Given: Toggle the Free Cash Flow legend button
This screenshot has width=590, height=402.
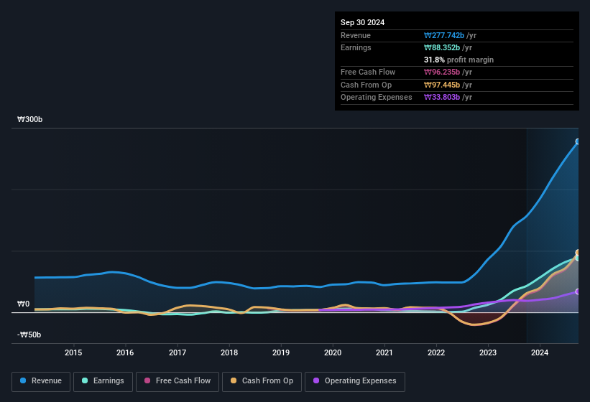Looking at the screenshot, I should [178, 381].
